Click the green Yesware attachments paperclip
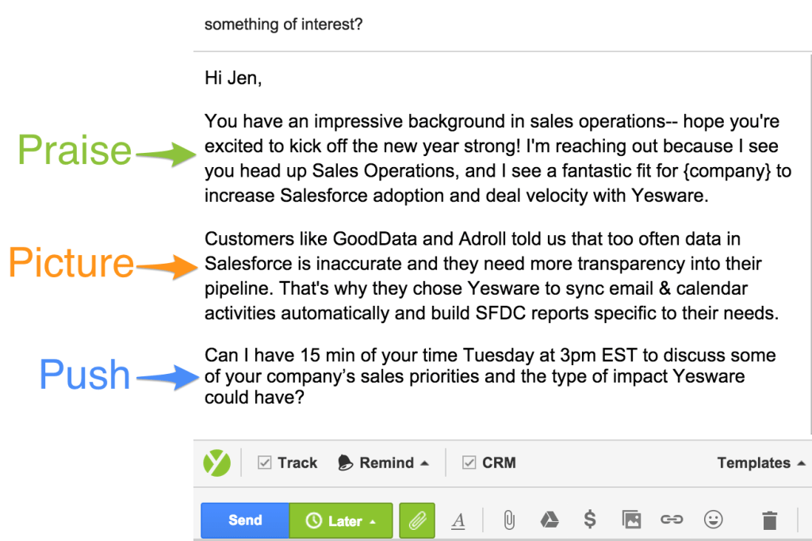Image resolution: width=812 pixels, height=541 pixels. pos(416,520)
